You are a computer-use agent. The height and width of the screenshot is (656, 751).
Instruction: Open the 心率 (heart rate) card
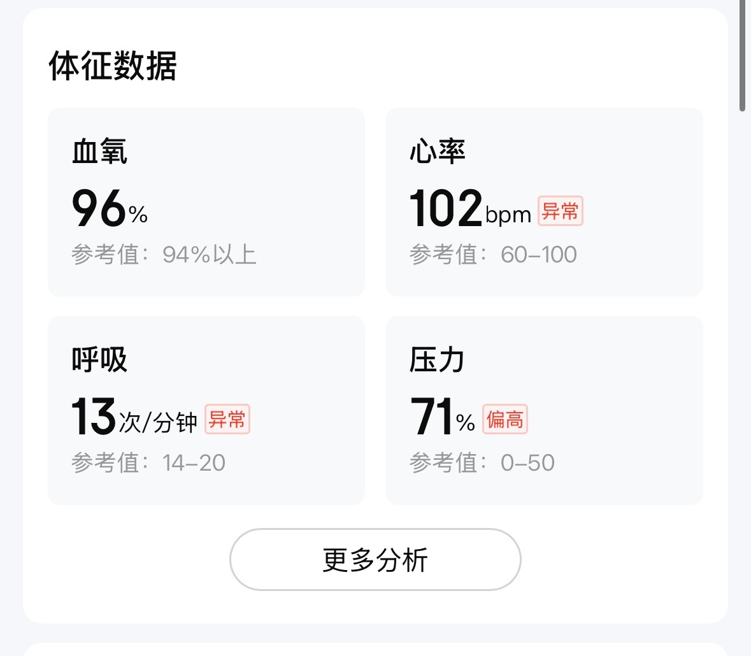[544, 202]
